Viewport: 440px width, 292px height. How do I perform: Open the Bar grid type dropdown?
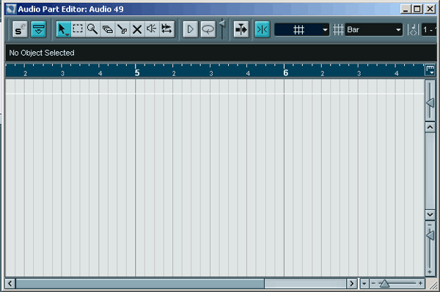(373, 30)
